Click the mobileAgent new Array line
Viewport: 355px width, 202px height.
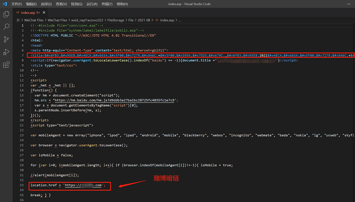[x=192, y=135]
